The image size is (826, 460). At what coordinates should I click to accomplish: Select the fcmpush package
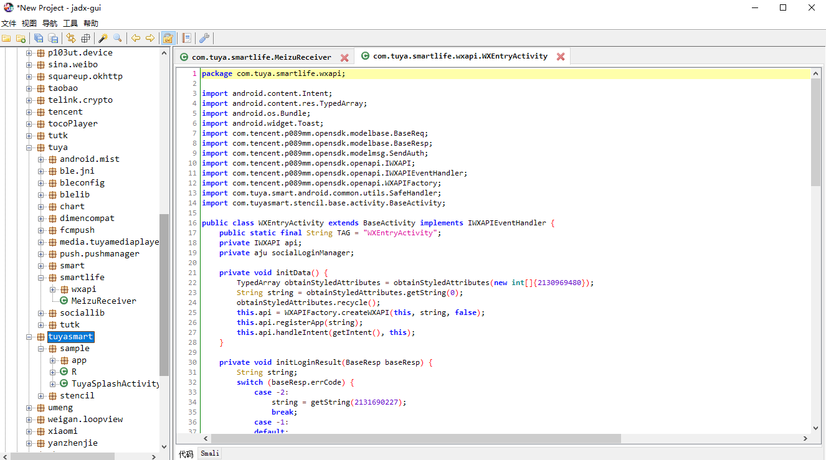(x=77, y=230)
